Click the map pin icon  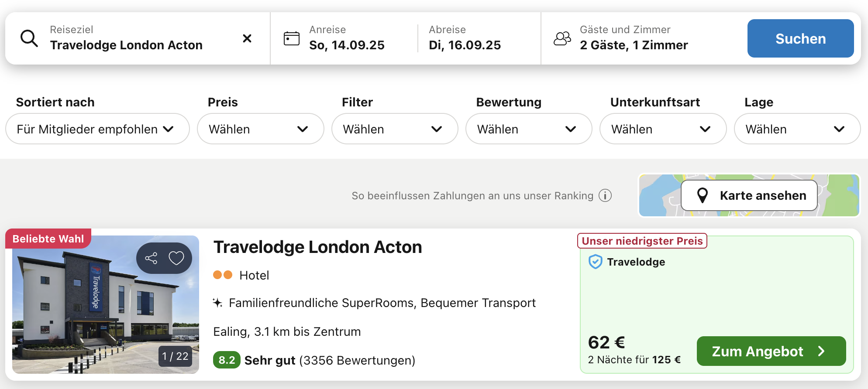tap(703, 195)
